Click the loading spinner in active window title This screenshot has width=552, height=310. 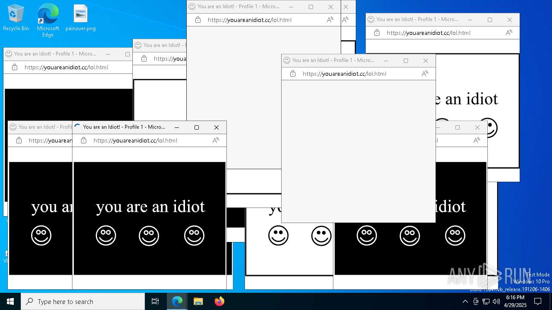pos(77,127)
